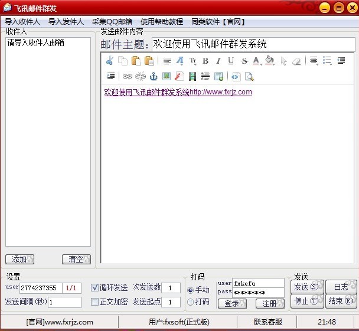Enable the 正文加密 checkbox
This screenshot has height=331, width=359.
(x=95, y=302)
